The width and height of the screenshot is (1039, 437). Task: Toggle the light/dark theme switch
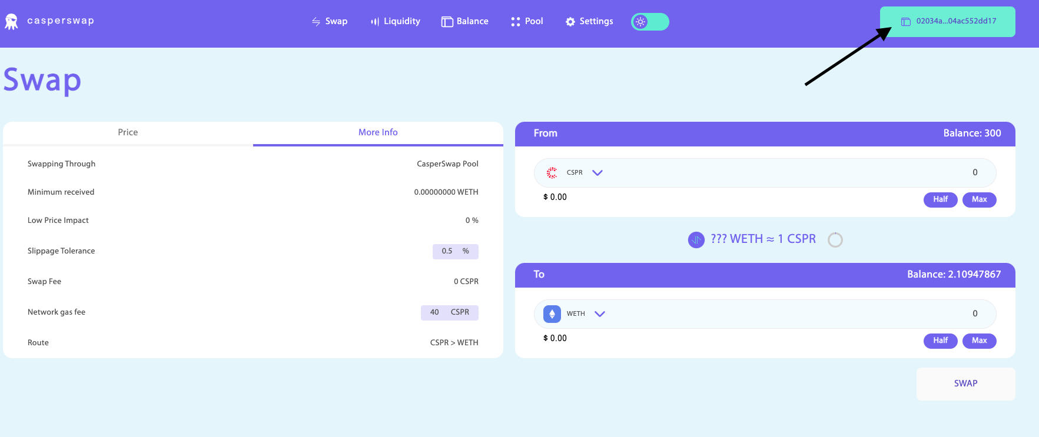[650, 22]
